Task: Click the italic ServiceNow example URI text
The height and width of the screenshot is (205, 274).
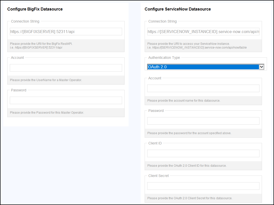Action: [x=199, y=48]
